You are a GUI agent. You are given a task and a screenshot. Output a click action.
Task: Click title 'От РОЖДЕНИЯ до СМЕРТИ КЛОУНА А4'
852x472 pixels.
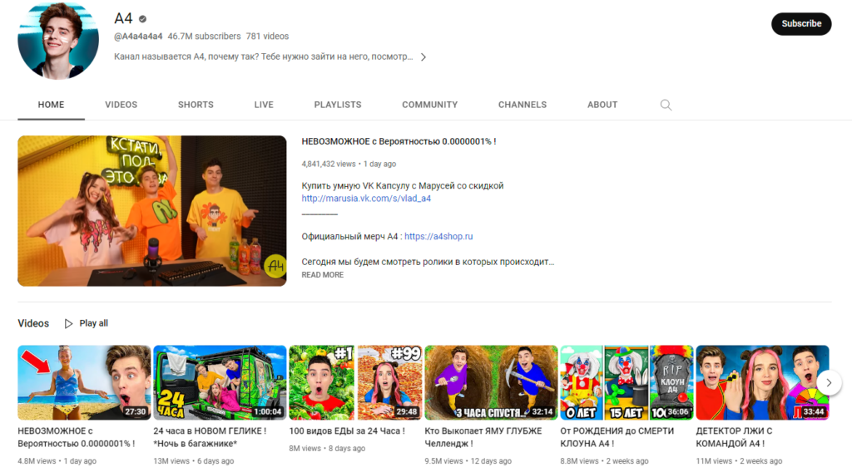[x=617, y=437]
